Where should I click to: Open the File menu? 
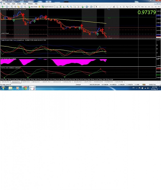tap(4, 4)
